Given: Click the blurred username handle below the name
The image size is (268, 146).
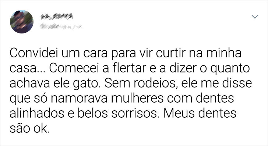Looking at the screenshot, I should [x=61, y=26].
